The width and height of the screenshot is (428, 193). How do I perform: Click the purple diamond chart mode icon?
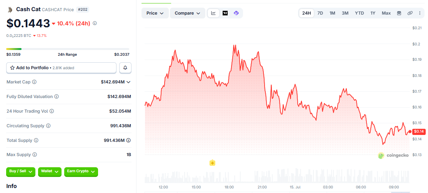click(236, 13)
